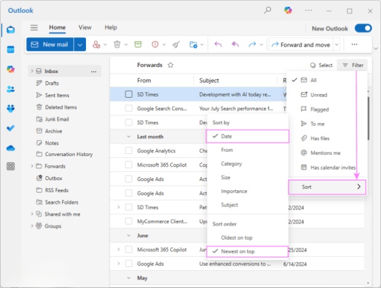Click the Reply arrow icon
381x288 pixels.
[218, 44]
